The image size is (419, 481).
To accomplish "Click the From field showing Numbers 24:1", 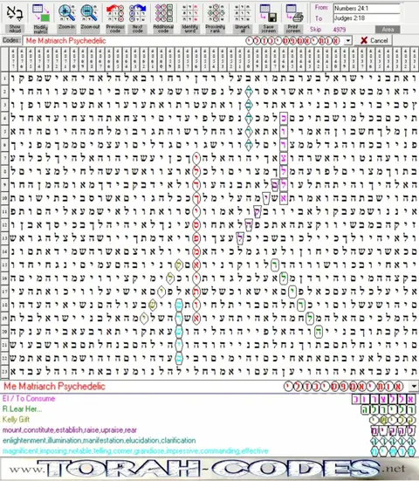I will pos(367,8).
